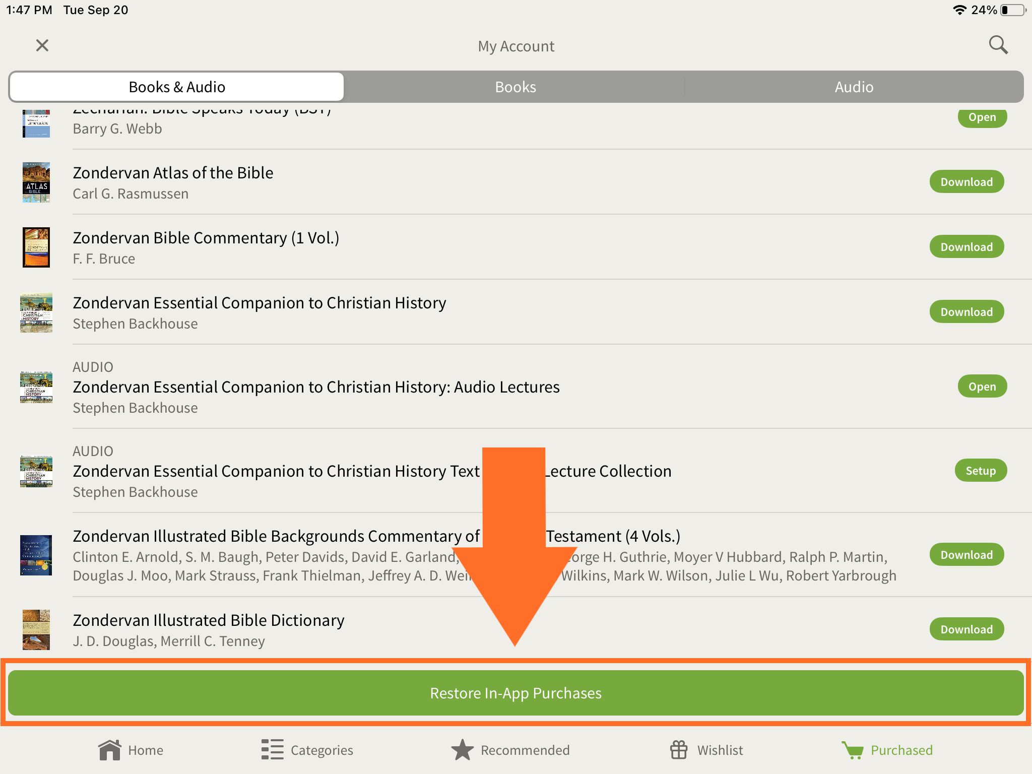
Task: Open the Barry G. Webb Zechariah book
Action: [x=982, y=117]
